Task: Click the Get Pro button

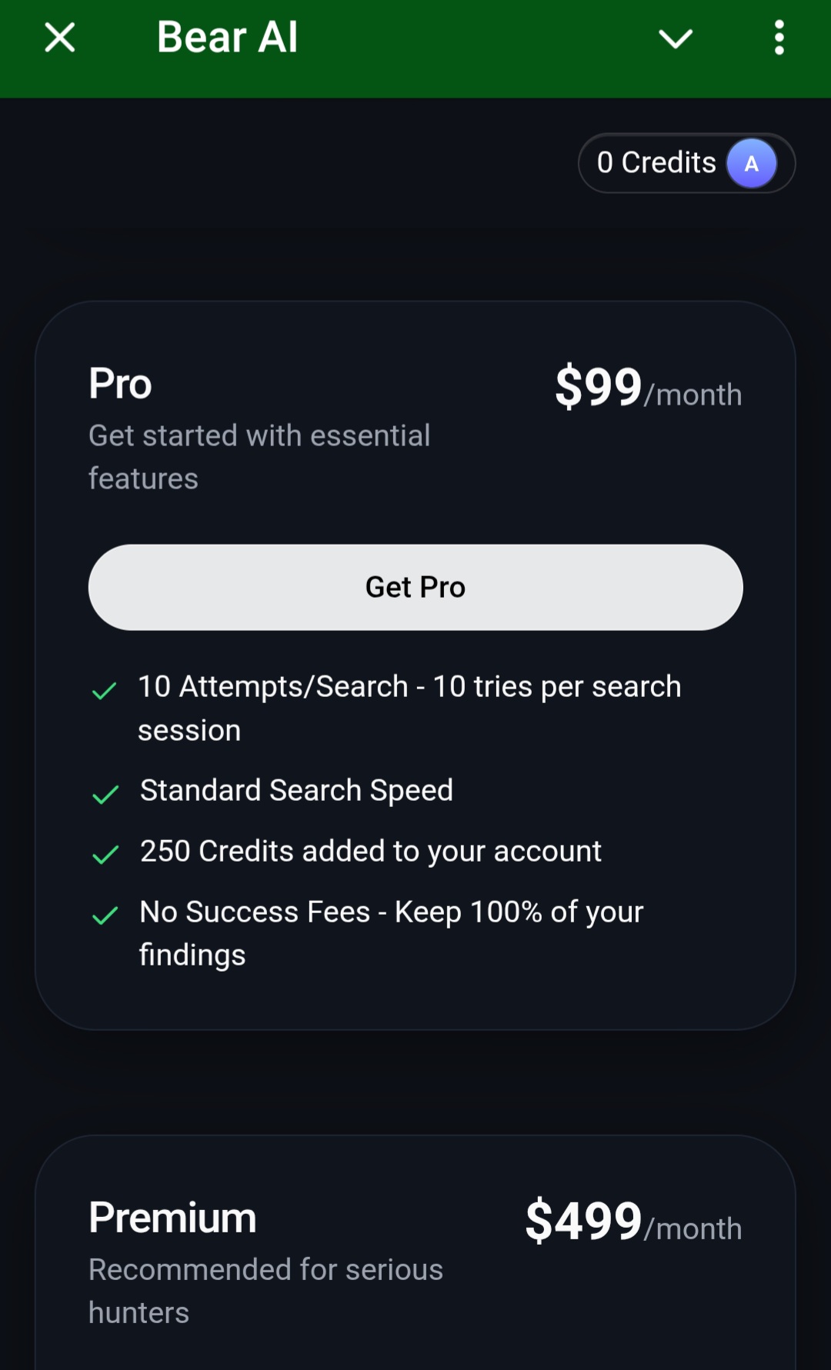Action: coord(415,588)
